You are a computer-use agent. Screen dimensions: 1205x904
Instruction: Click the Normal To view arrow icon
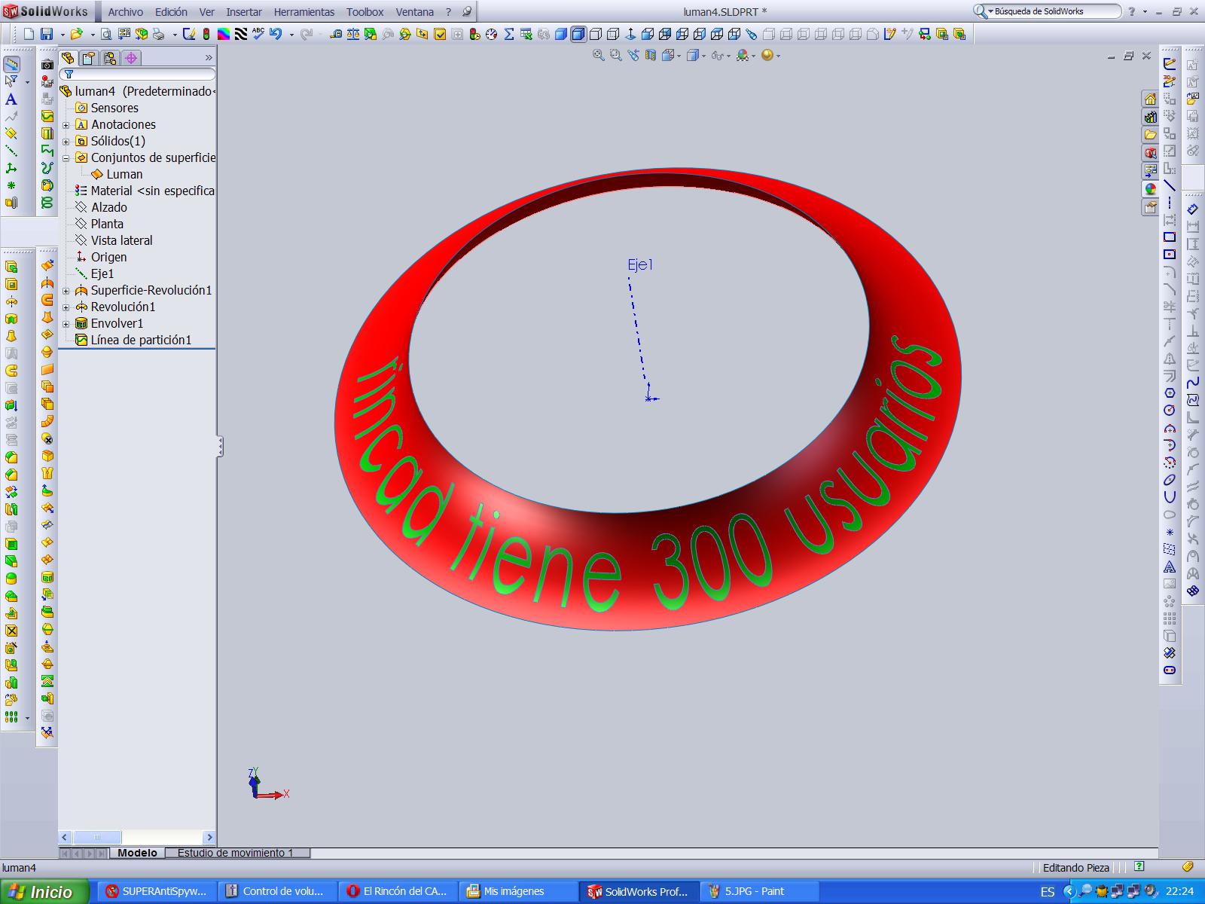point(630,34)
